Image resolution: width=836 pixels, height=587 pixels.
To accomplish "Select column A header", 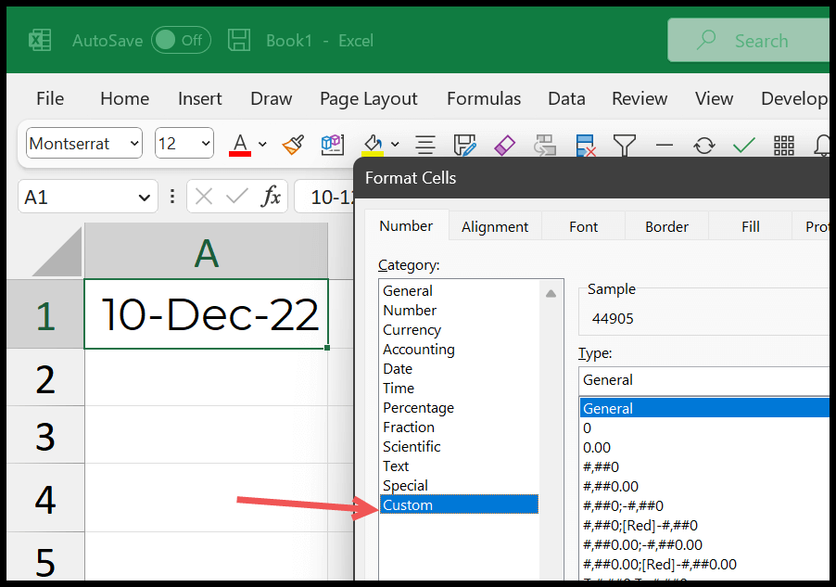I will (x=207, y=251).
